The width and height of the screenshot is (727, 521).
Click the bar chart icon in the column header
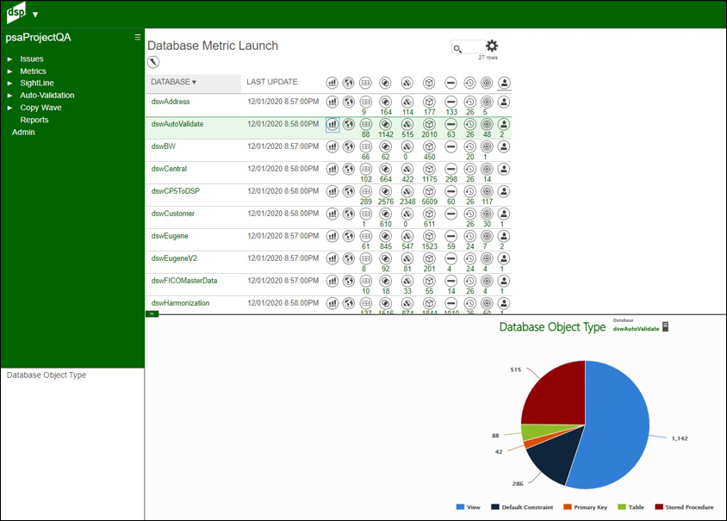pyautogui.click(x=332, y=83)
